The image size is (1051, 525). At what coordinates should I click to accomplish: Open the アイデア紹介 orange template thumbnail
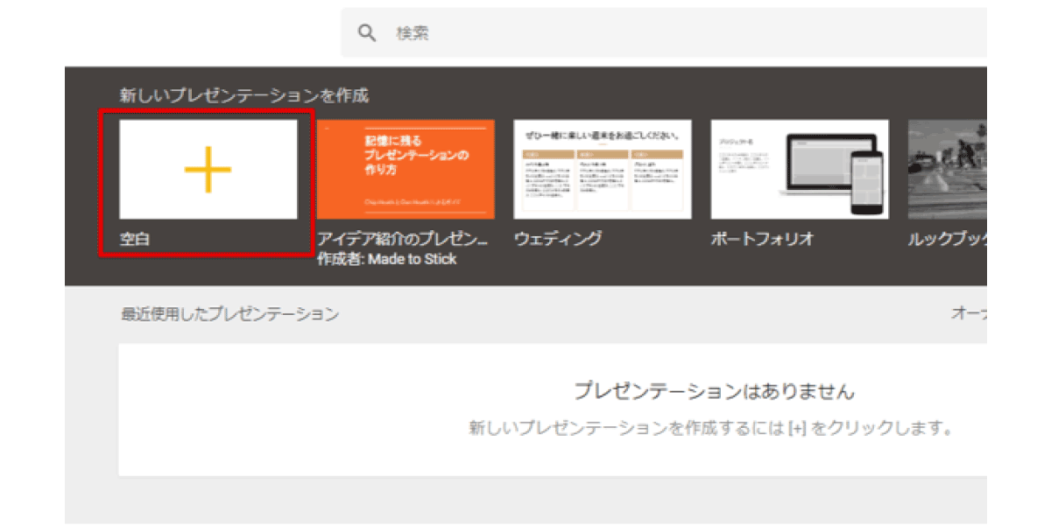pyautogui.click(x=406, y=169)
